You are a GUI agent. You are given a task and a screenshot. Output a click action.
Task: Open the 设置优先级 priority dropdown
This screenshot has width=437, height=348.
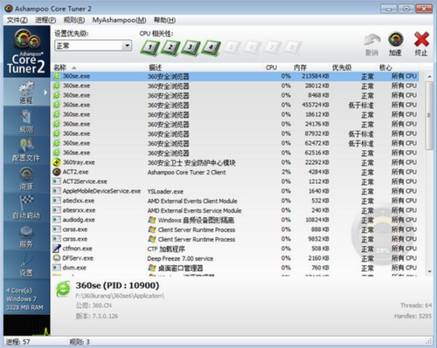point(94,45)
